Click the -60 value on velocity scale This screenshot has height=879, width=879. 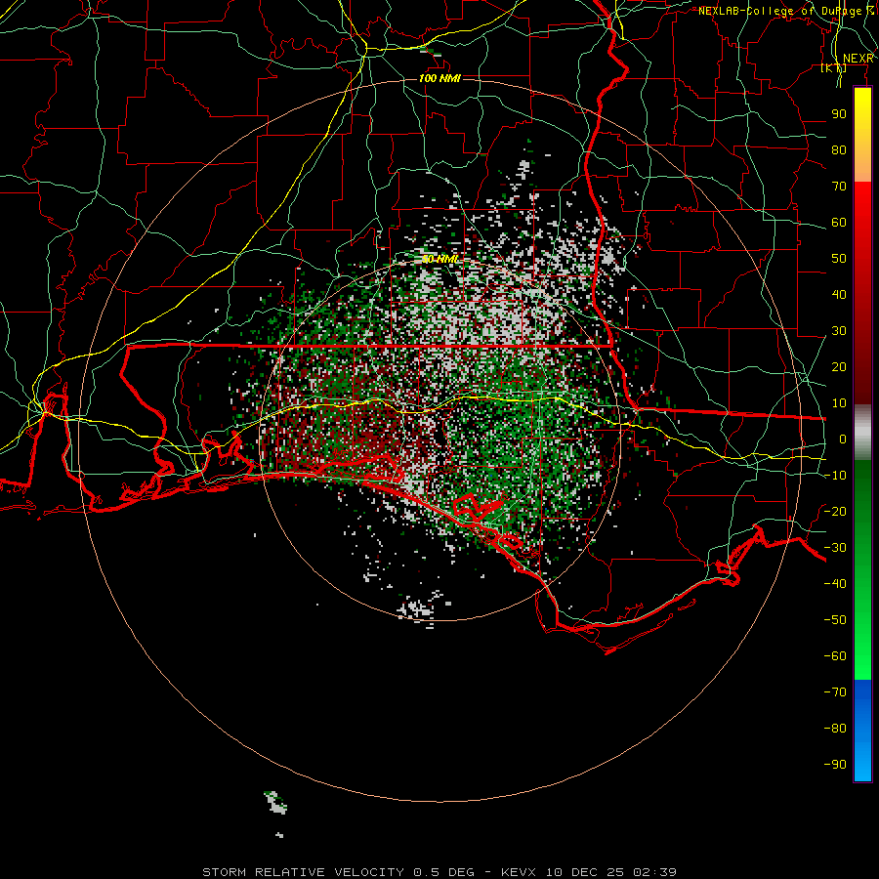[x=835, y=656]
